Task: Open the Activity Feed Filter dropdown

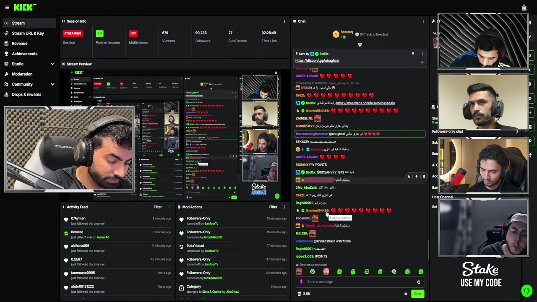Action: (x=158, y=207)
